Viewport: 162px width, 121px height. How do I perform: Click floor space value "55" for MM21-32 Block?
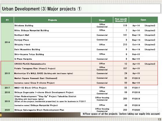point(126,88)
